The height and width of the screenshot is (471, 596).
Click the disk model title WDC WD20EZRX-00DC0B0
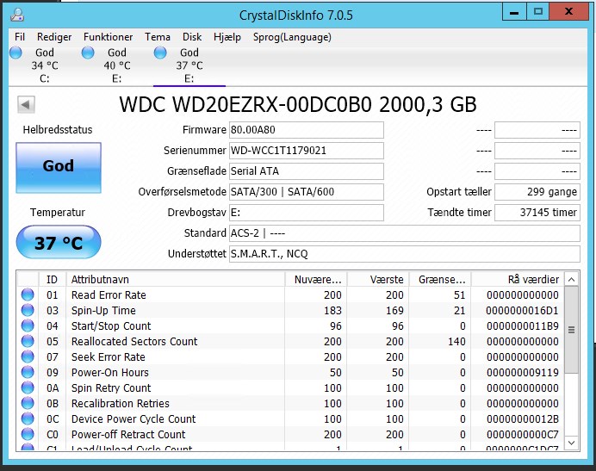pos(245,104)
